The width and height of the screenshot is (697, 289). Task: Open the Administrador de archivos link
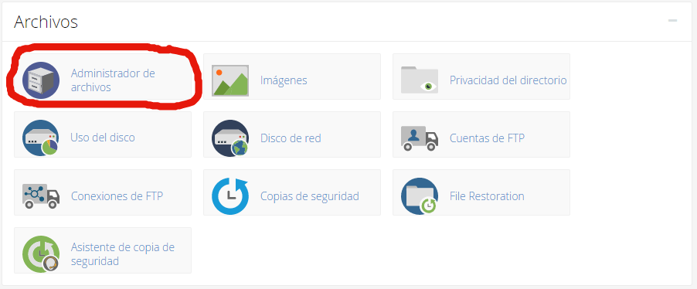click(113, 80)
